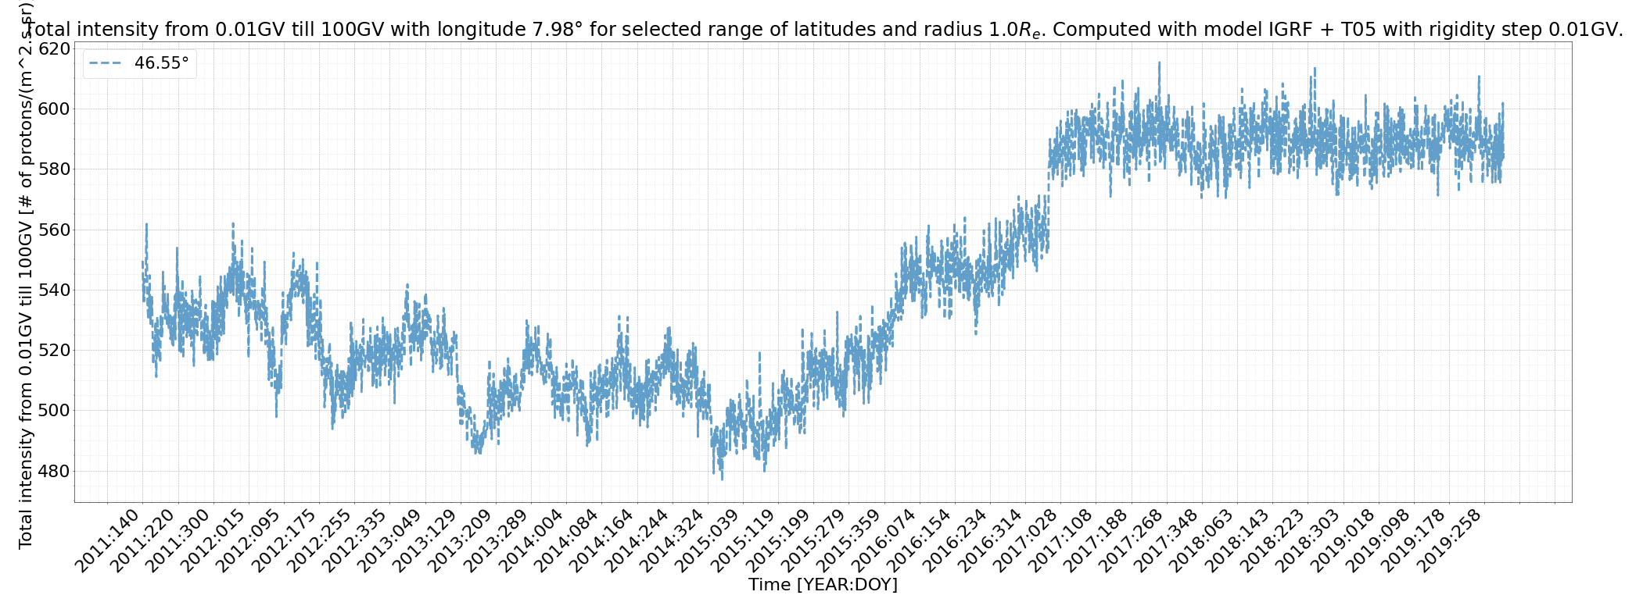Click the 2015:199 x-axis tick label
Image resolution: width=1643 pixels, height=613 pixels.
778,540
